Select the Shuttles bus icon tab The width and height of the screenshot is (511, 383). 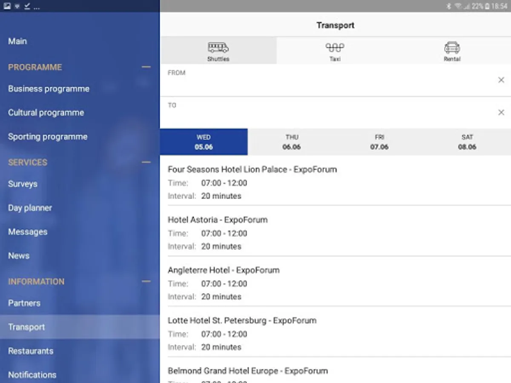218,51
